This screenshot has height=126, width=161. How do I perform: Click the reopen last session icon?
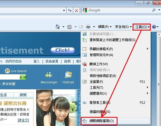point(85,40)
